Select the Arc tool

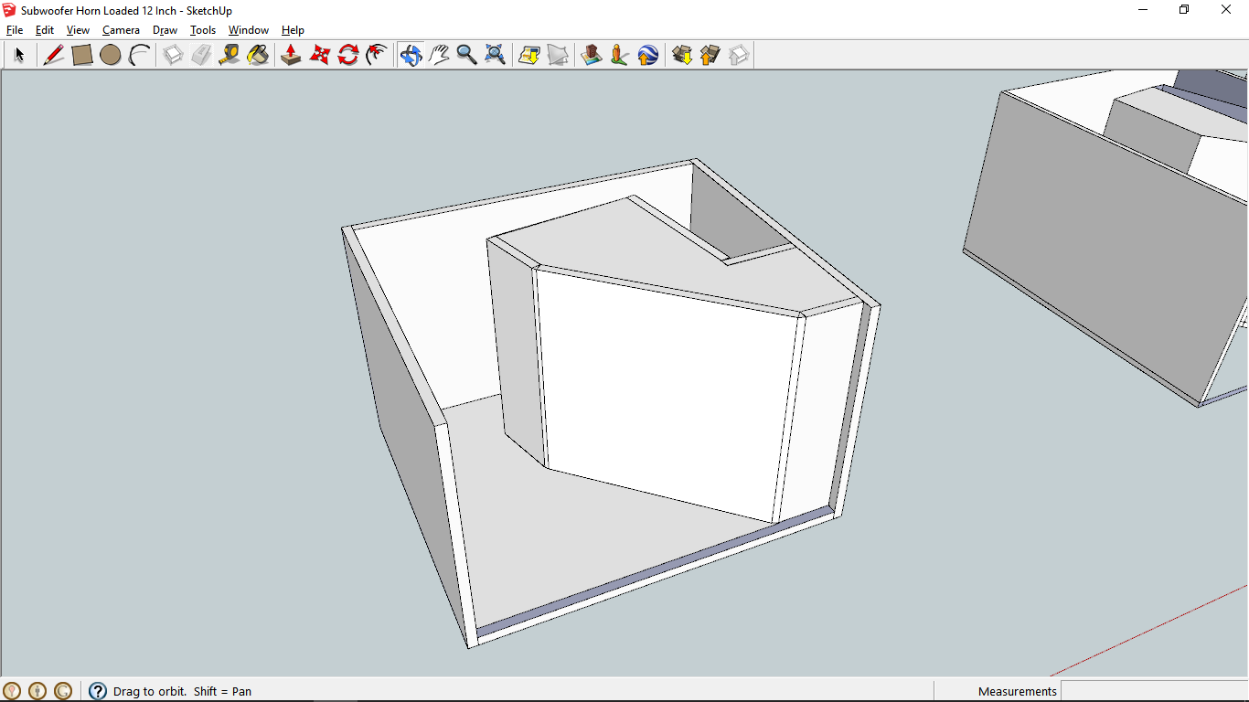point(139,55)
